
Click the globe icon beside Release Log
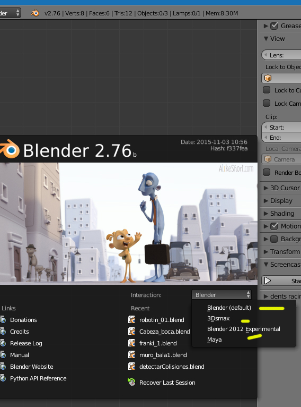coord(3,343)
